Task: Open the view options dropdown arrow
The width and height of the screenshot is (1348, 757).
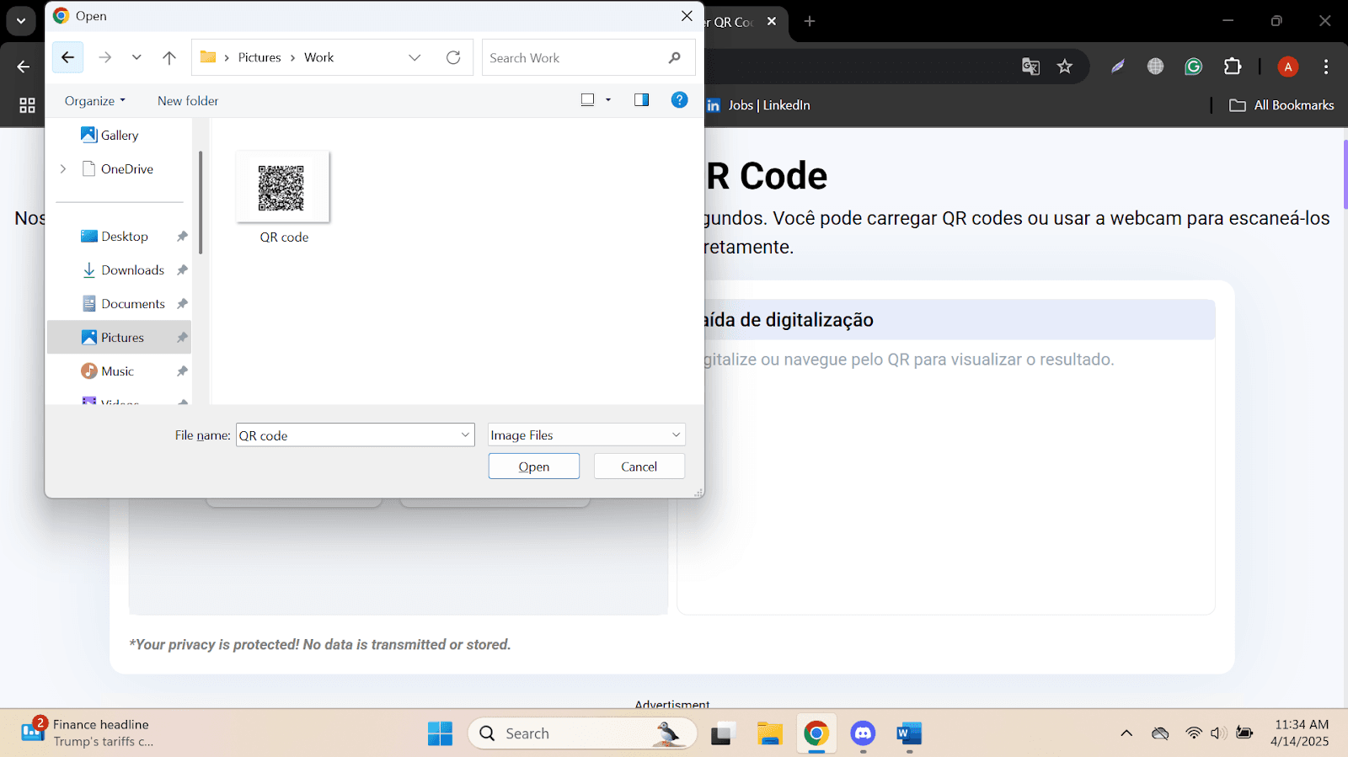Action: click(x=608, y=100)
